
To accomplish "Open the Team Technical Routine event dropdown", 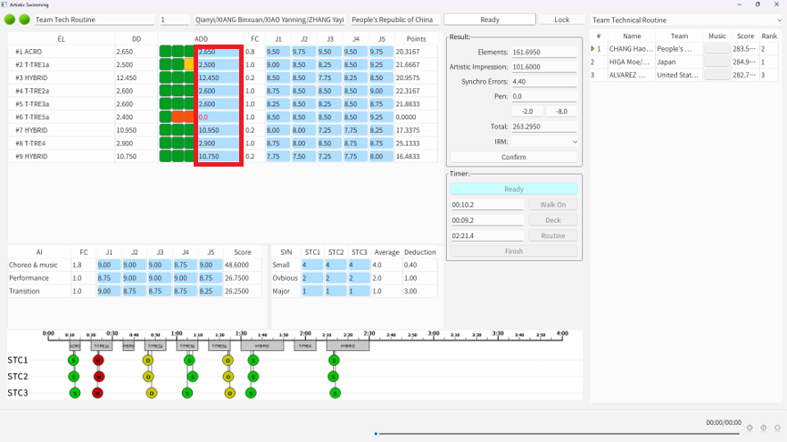I will tap(685, 20).
